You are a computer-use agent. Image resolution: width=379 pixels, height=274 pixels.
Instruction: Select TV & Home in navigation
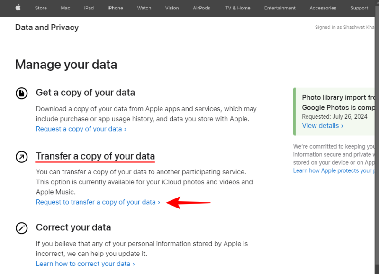[x=237, y=8]
